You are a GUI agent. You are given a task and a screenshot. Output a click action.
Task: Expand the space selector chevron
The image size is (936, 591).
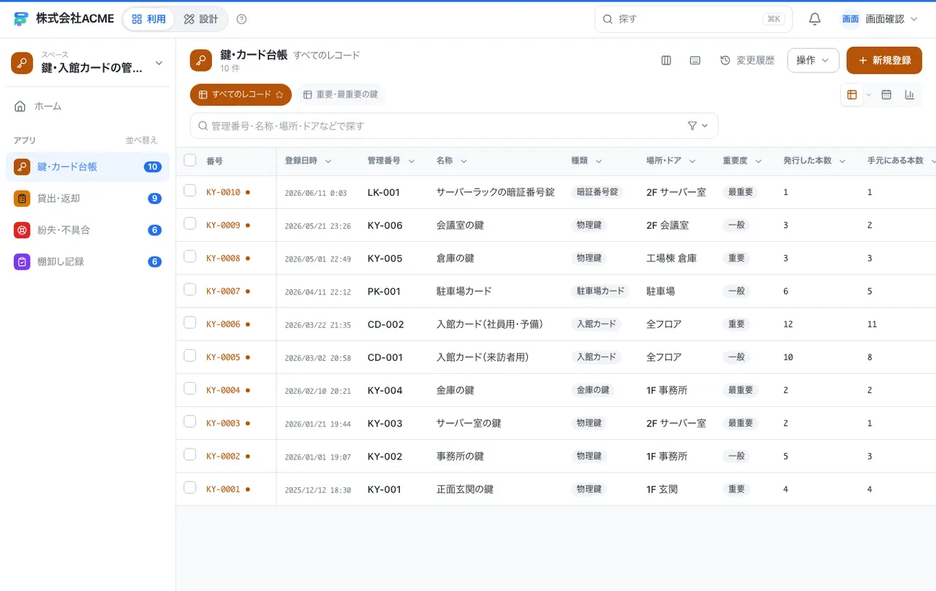coord(159,63)
